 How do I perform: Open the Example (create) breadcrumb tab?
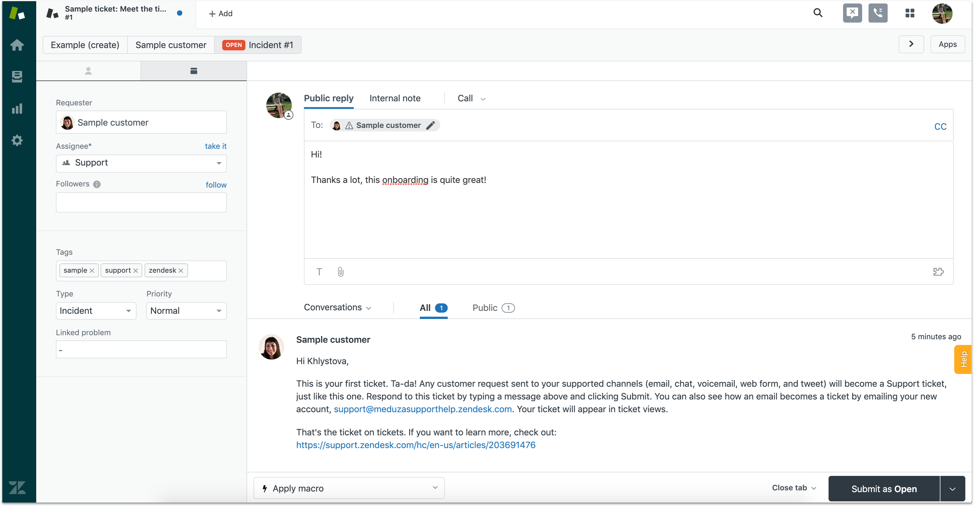pyautogui.click(x=85, y=45)
